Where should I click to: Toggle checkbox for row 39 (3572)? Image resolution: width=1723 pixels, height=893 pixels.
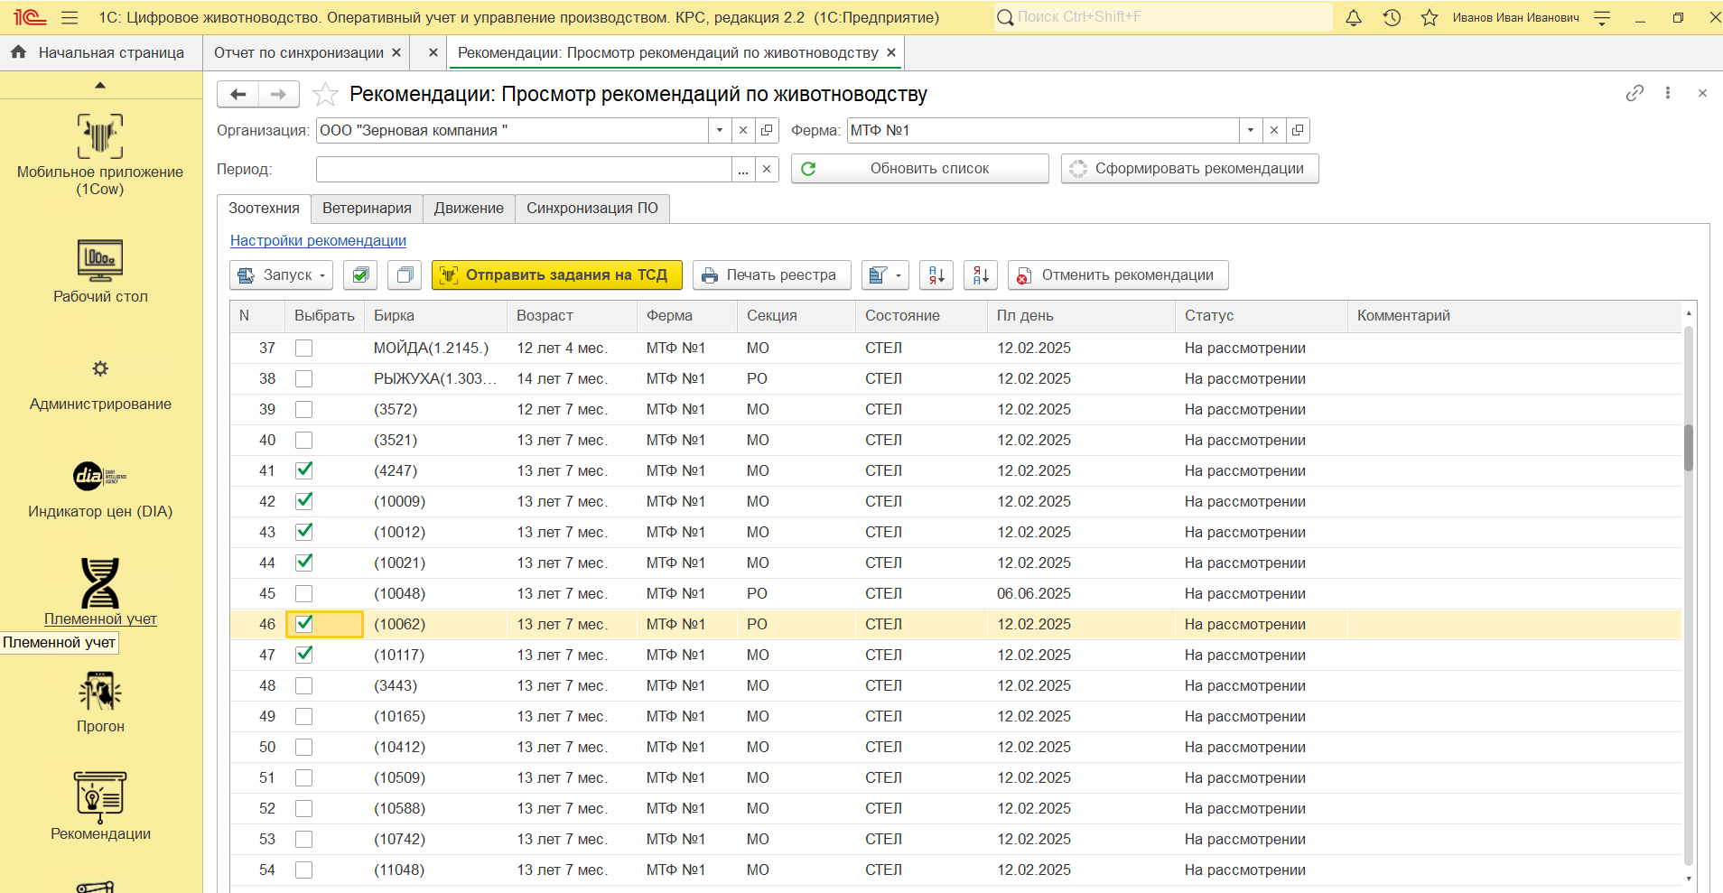point(304,409)
